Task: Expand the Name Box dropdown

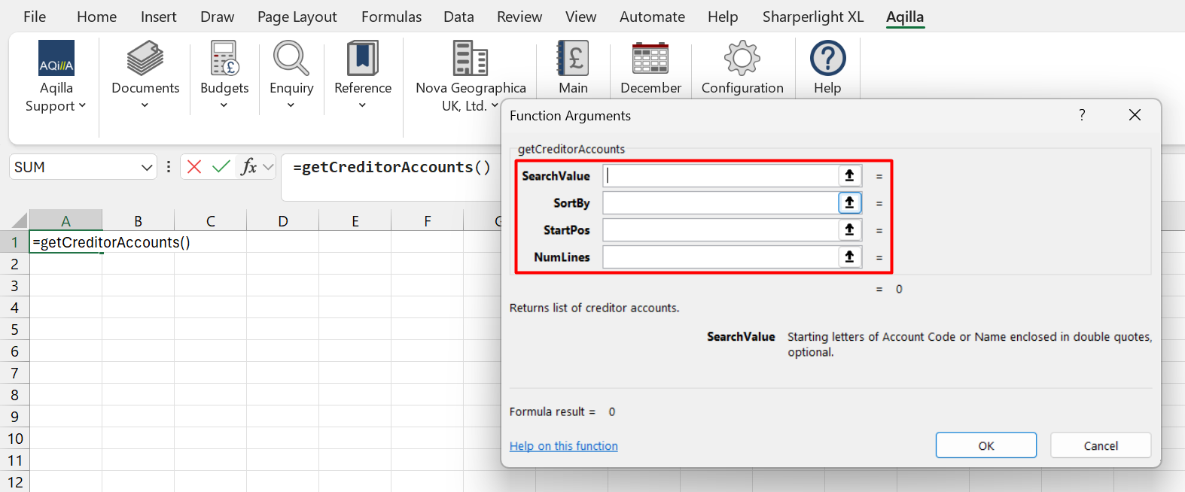Action: [x=147, y=167]
